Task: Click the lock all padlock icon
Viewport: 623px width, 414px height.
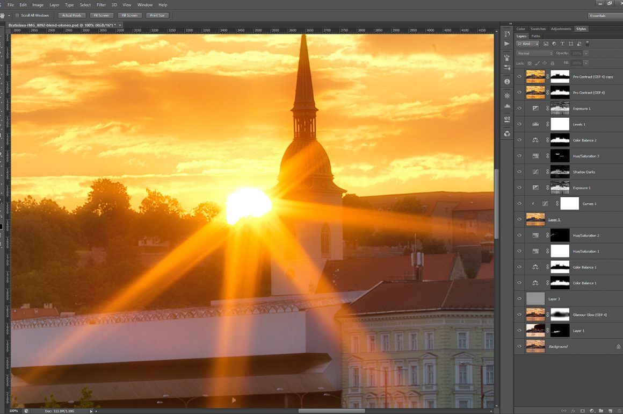Action: pyautogui.click(x=553, y=63)
